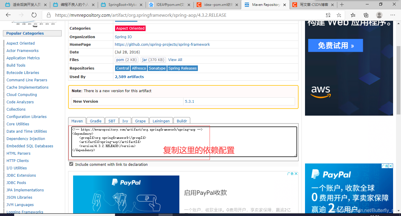Close the PayPal ad with X icon
The image size is (401, 216).
(296, 174)
